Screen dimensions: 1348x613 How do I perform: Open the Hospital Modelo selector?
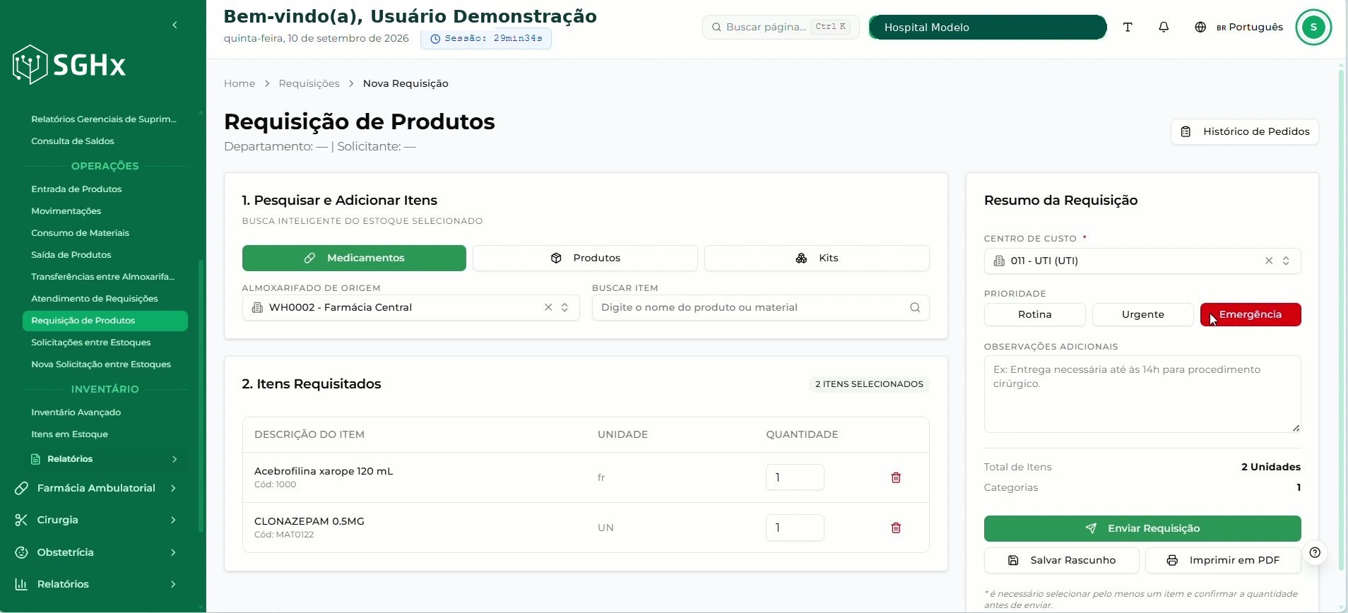coord(987,28)
